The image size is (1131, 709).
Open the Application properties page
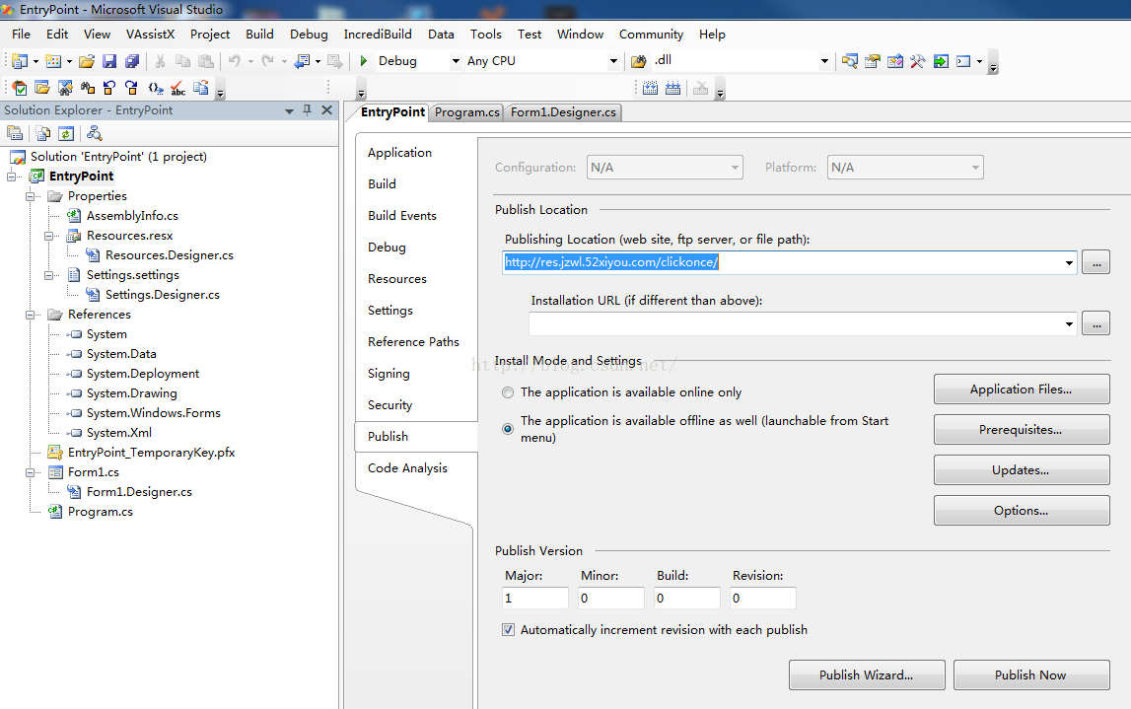tap(399, 153)
